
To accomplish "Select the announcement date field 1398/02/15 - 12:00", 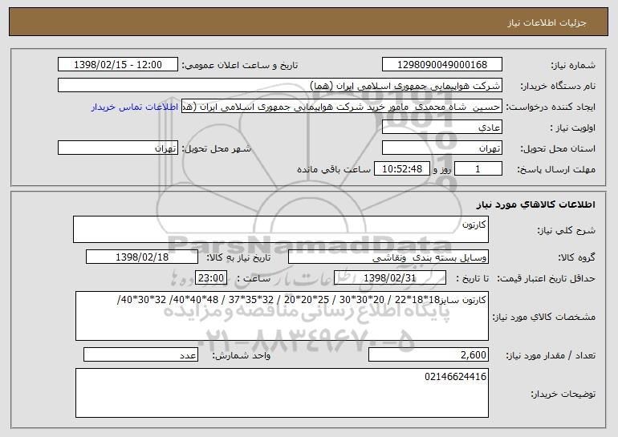I will (118, 65).
